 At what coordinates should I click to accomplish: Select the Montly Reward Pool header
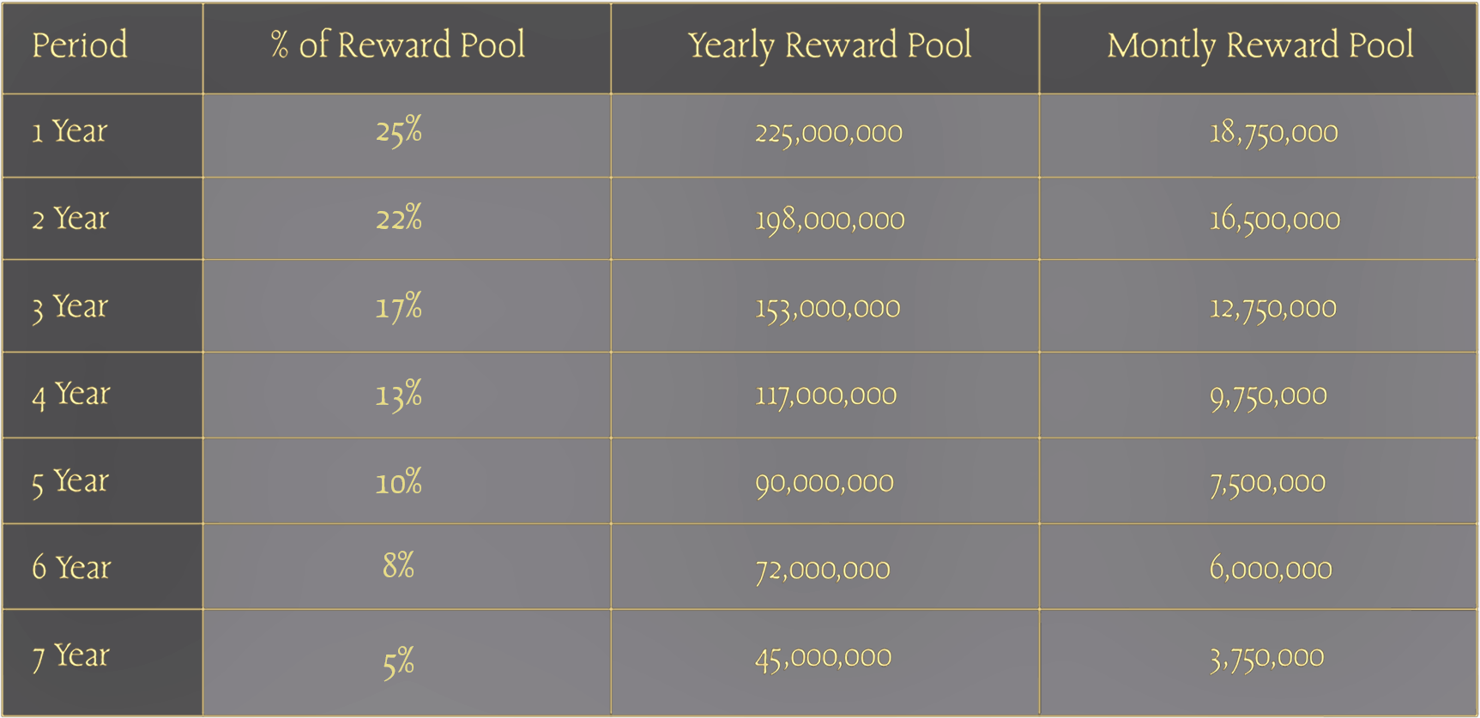tap(1260, 45)
